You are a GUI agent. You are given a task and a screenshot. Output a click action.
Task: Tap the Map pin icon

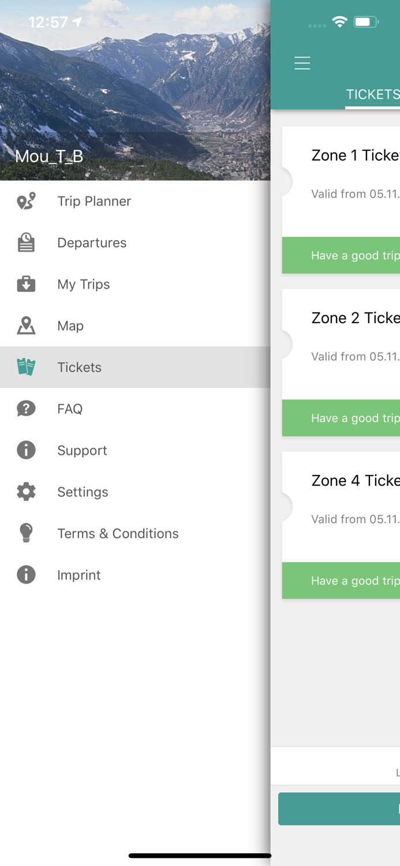click(x=26, y=326)
